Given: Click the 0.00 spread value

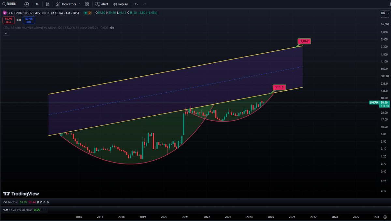Looking at the screenshot, I should [x=19, y=20].
